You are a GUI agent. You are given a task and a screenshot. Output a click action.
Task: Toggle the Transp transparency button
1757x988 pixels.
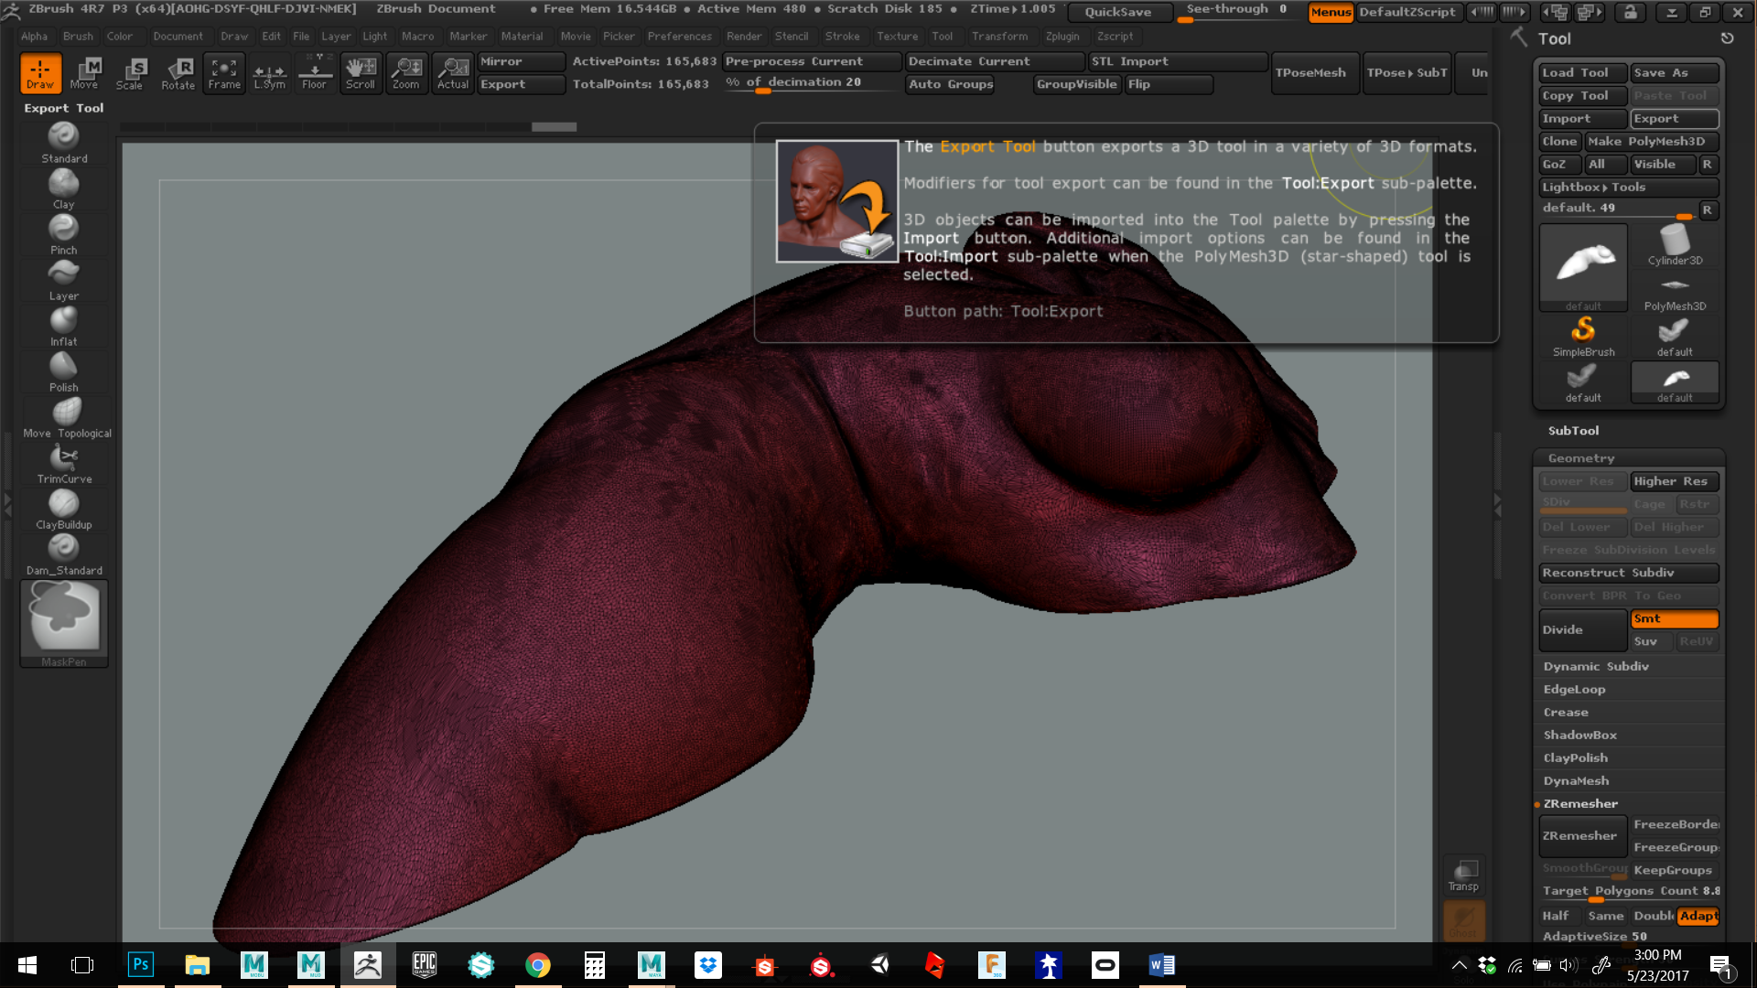(x=1463, y=875)
